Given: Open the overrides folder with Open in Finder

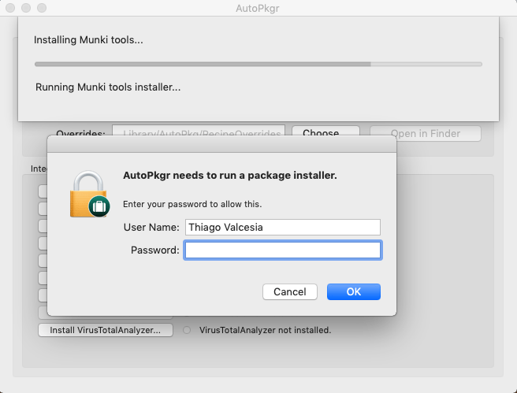Looking at the screenshot, I should coord(425,133).
